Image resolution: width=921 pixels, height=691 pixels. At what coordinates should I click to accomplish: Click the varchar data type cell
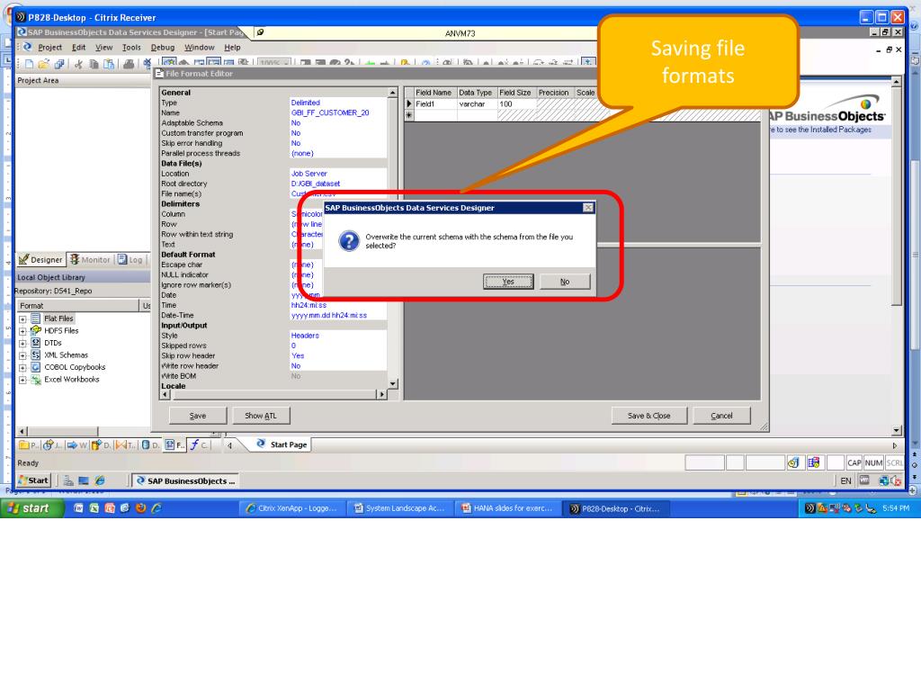(x=477, y=104)
